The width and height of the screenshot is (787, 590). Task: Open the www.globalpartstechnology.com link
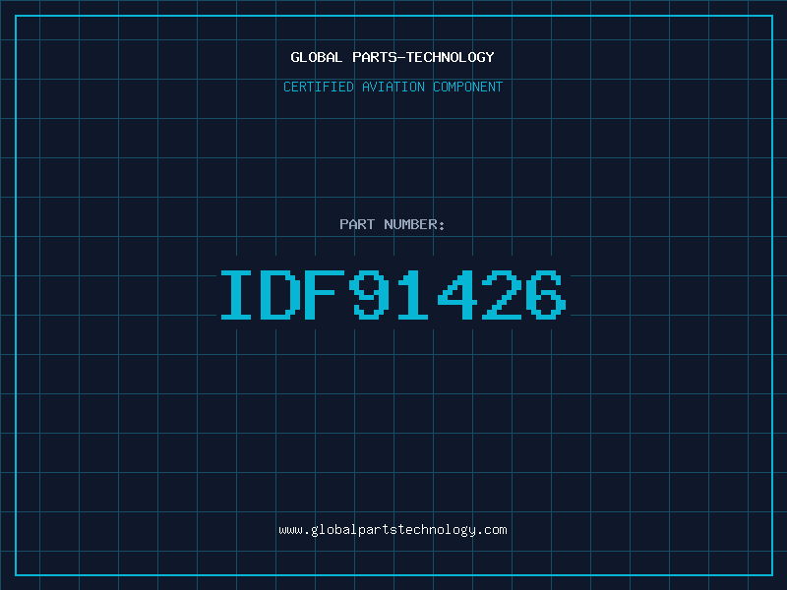point(393,530)
